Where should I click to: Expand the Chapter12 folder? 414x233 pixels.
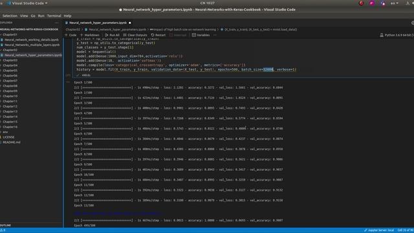(x=10, y=106)
